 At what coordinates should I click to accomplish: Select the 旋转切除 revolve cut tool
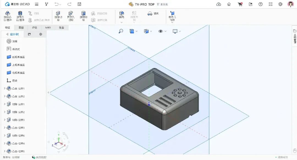pos(84,16)
